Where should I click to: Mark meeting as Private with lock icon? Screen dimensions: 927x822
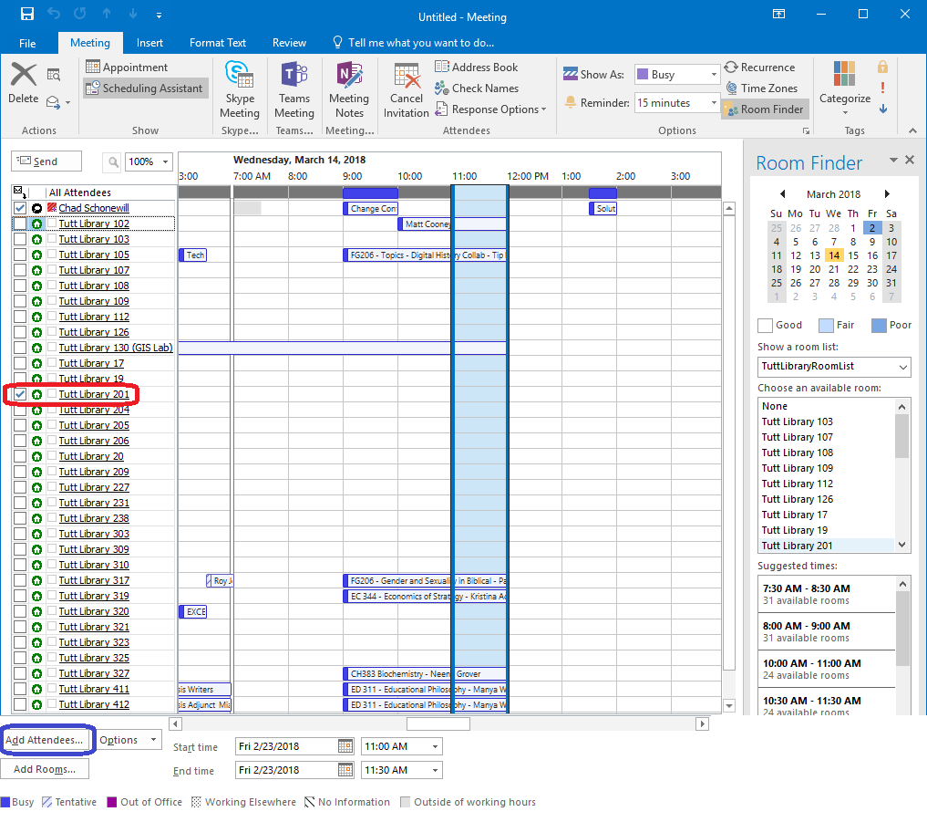pyautogui.click(x=882, y=67)
